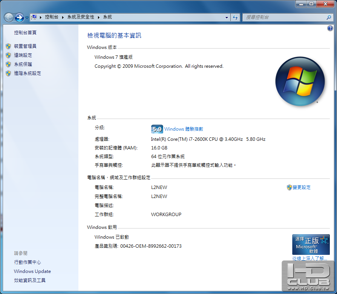Open 從線上深入了解 link
Image resolution: width=337 pixels, height=294 pixels.
tap(309, 258)
